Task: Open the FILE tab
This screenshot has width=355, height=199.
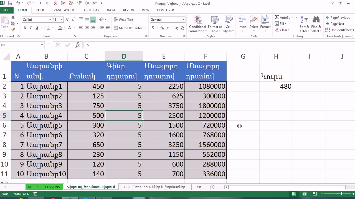Action: pyautogui.click(x=6, y=10)
